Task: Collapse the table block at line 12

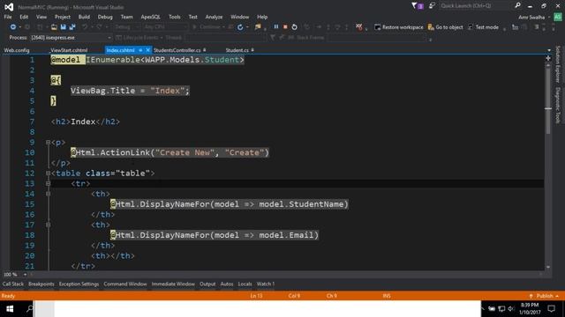Action: pyautogui.click(x=48, y=173)
